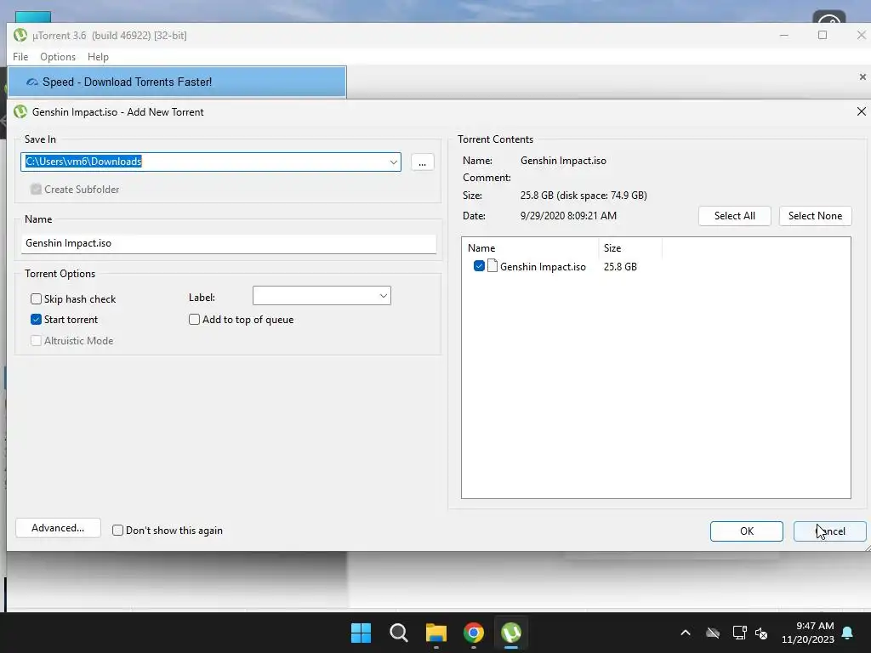Browse for save folder (... button)
Image resolution: width=871 pixels, height=653 pixels.
pos(422,162)
